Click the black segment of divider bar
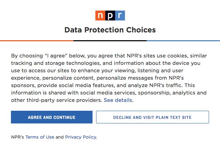 point(110,41)
